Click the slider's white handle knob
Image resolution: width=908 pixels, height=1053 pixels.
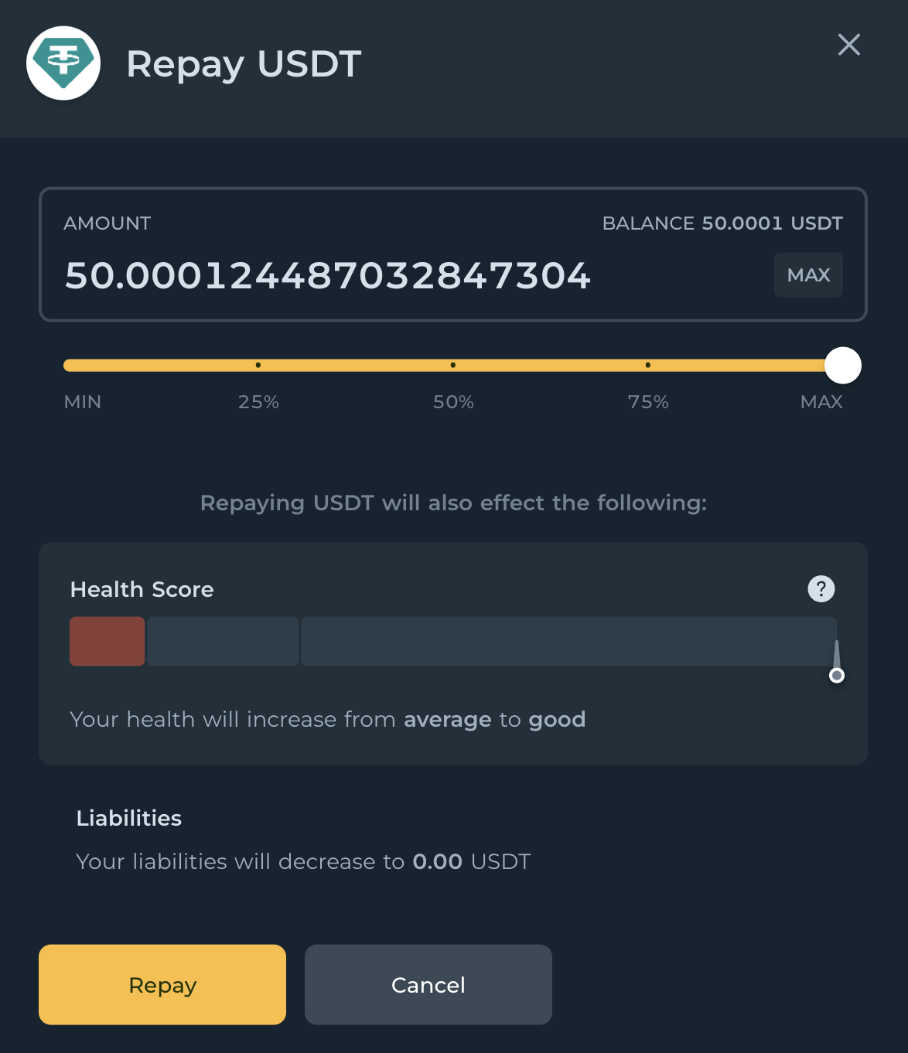pos(842,366)
